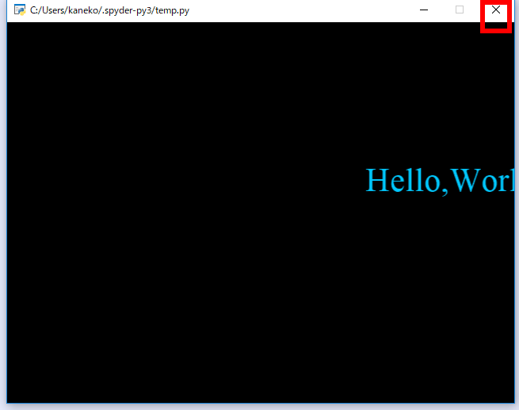This screenshot has height=410, width=519.
Task: Click the disabled maximize button
Action: [x=460, y=10]
